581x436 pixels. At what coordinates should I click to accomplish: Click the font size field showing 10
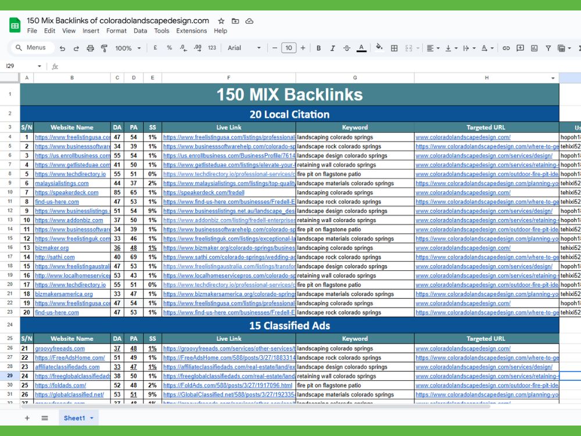(289, 48)
